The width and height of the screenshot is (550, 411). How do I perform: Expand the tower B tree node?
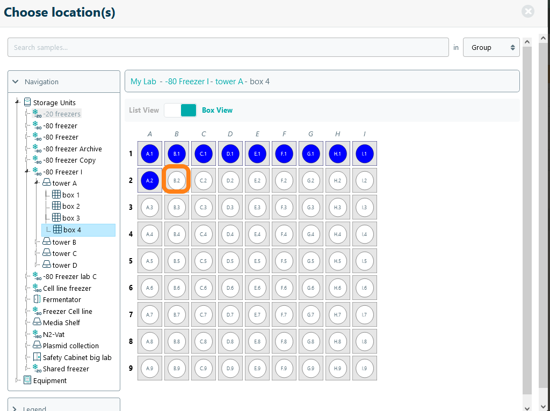point(37,242)
